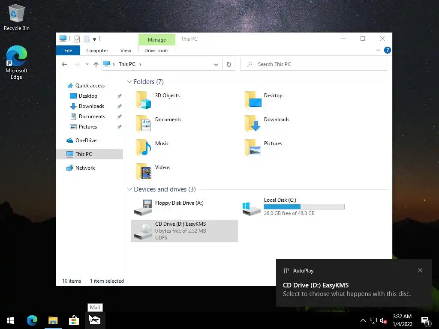Click the AutoPlay notification for EasyKMS
439x329 pixels.
point(354,283)
